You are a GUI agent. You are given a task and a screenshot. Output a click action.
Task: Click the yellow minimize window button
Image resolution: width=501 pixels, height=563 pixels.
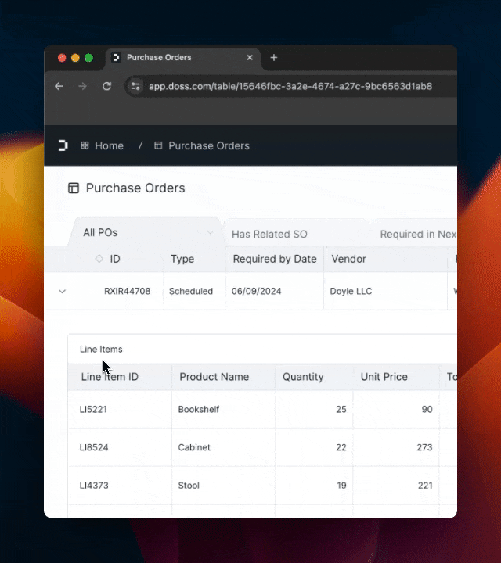[75, 58]
